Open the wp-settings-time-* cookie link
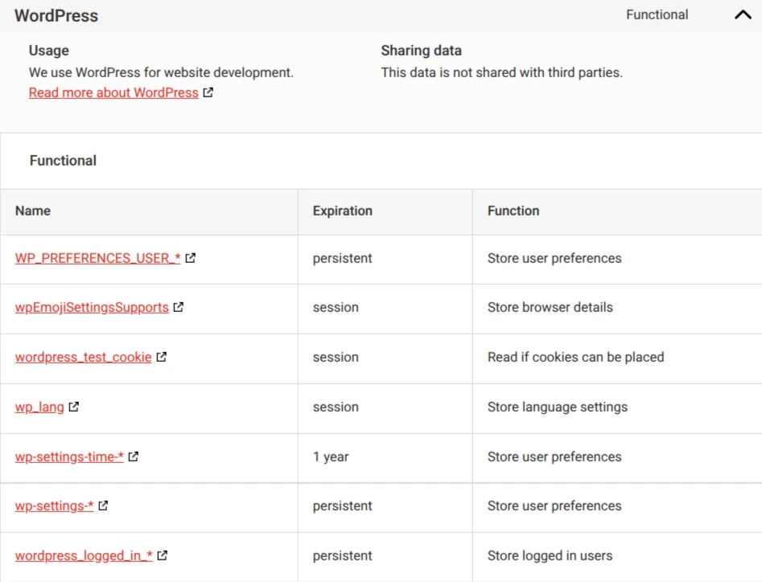The image size is (762, 582). pyautogui.click(x=69, y=457)
